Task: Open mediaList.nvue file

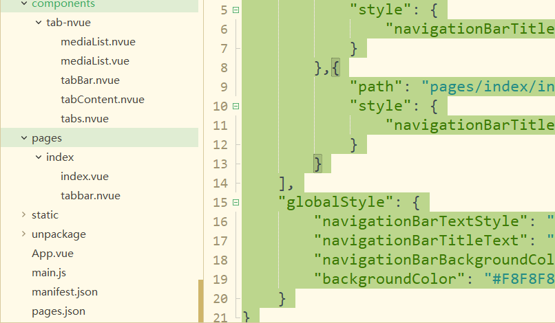Action: pyautogui.click(x=98, y=42)
